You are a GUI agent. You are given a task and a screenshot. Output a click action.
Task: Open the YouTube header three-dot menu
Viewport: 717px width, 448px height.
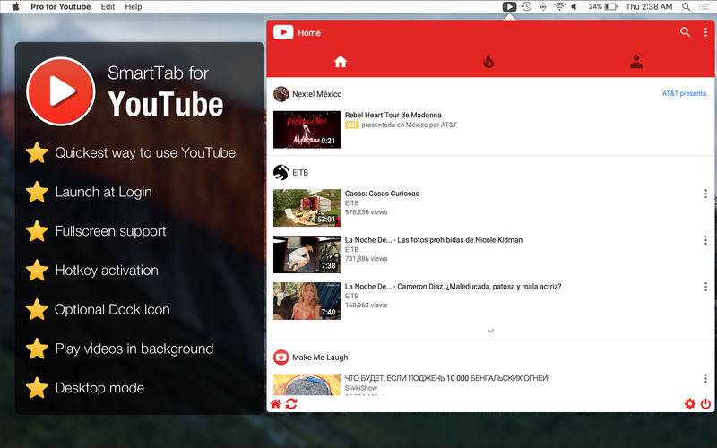tap(705, 32)
